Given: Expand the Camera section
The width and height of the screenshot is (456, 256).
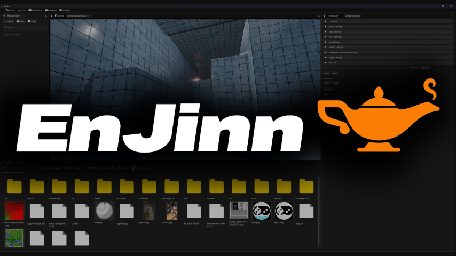Looking at the screenshot, I should 388,21.
